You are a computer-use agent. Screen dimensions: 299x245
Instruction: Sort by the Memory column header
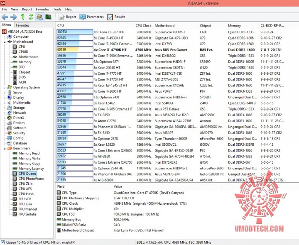click(x=243, y=26)
